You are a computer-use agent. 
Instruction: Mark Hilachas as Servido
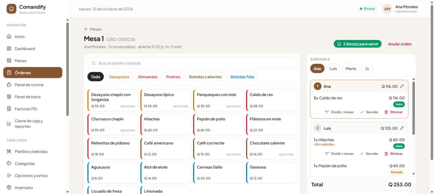point(369,154)
